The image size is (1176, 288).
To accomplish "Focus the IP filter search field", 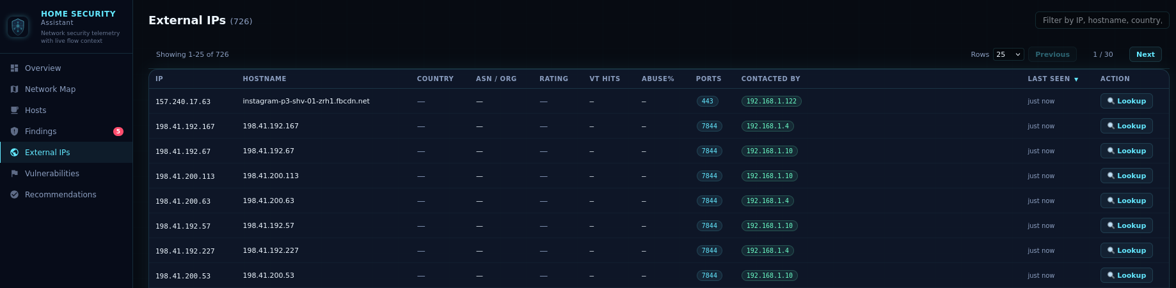I will click(1102, 20).
